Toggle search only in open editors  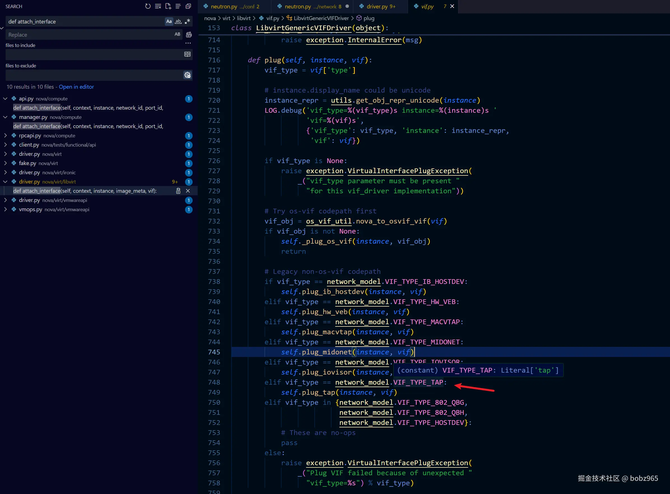pos(187,55)
